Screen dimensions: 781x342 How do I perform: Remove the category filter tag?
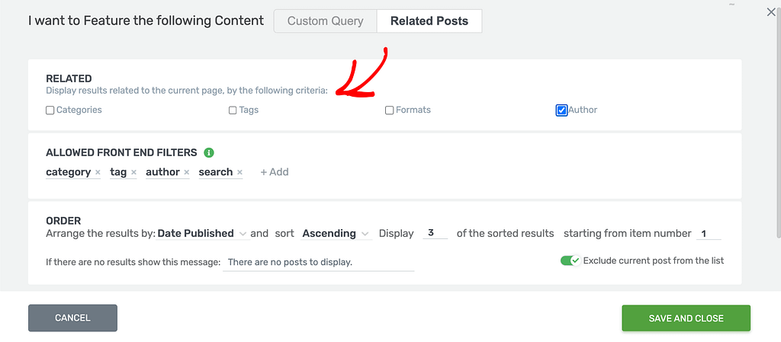coord(98,172)
